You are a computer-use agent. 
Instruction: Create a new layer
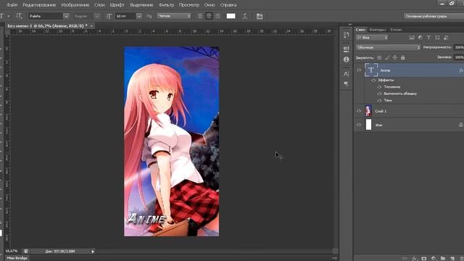click(452, 258)
